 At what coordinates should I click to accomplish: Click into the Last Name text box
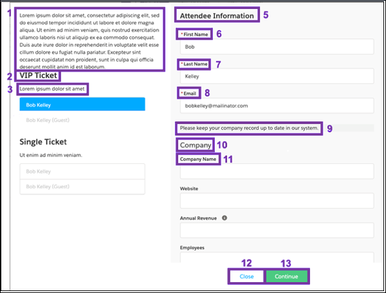click(277, 76)
